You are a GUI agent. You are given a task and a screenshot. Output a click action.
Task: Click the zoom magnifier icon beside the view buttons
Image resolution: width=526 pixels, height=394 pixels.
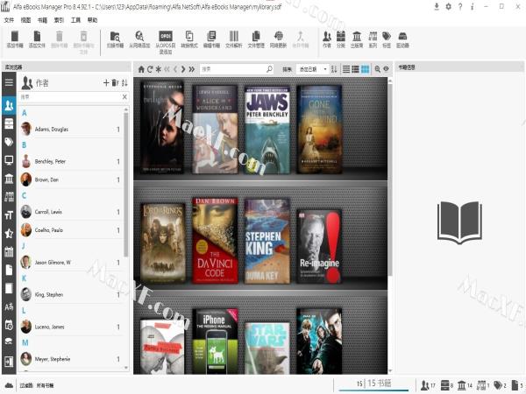pyautogui.click(x=377, y=69)
